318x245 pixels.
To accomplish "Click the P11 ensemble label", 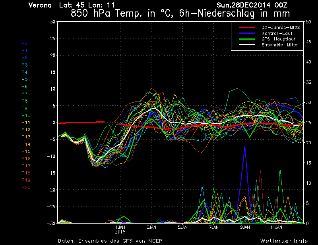I will point(26,122).
